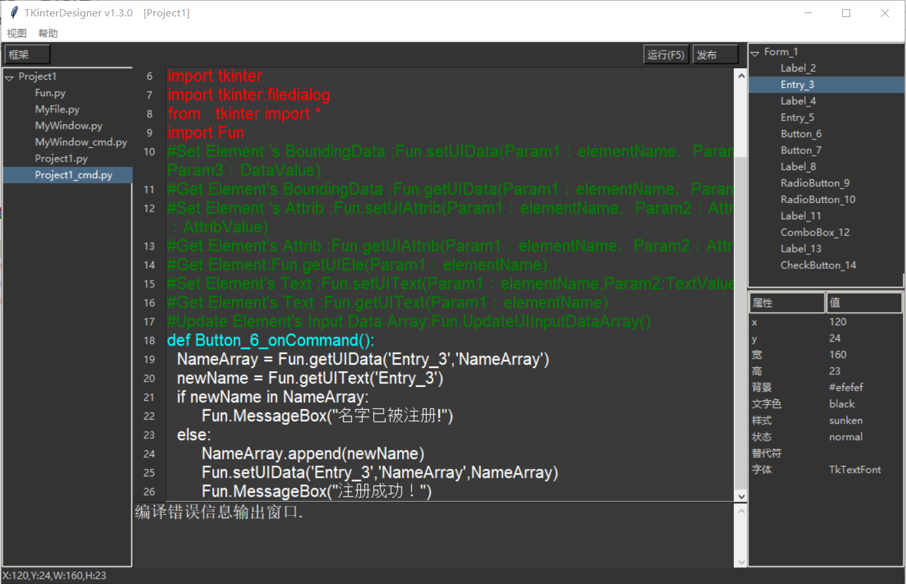Run the project with 运行(F5)

tap(666, 55)
